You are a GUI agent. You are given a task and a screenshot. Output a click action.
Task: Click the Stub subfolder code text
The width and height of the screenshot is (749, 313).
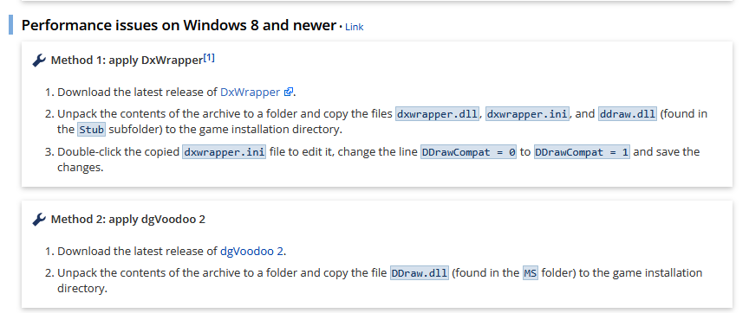(91, 130)
